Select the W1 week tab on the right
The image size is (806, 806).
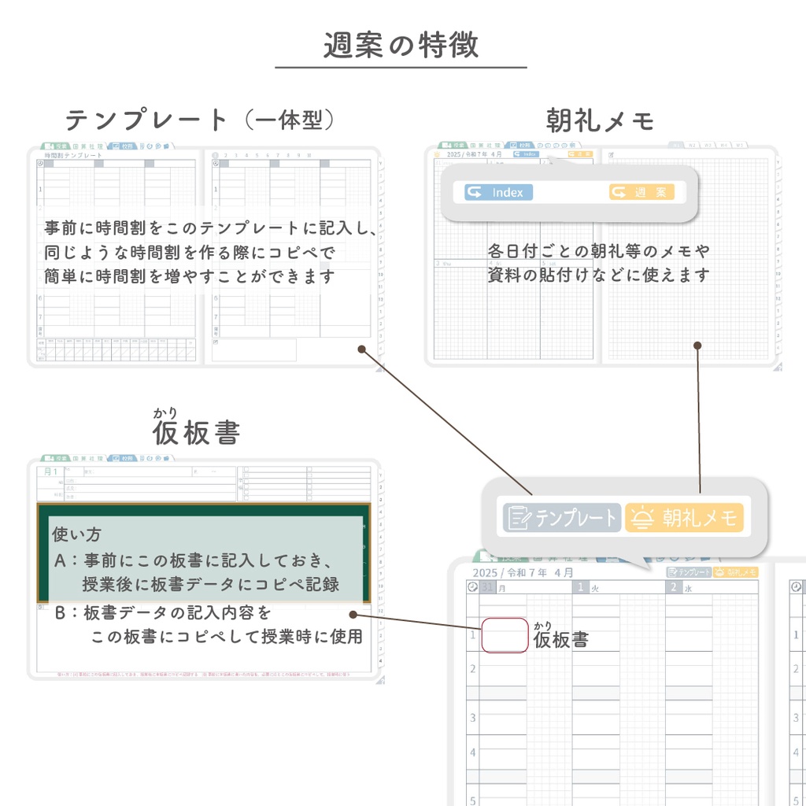pyautogui.click(x=675, y=146)
